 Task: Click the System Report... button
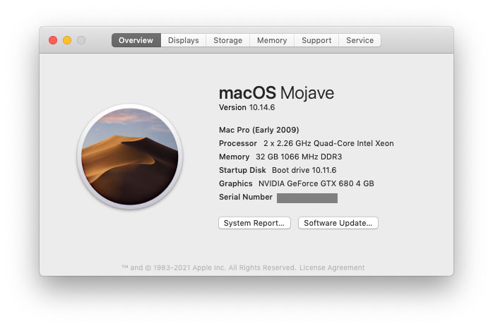[254, 223]
